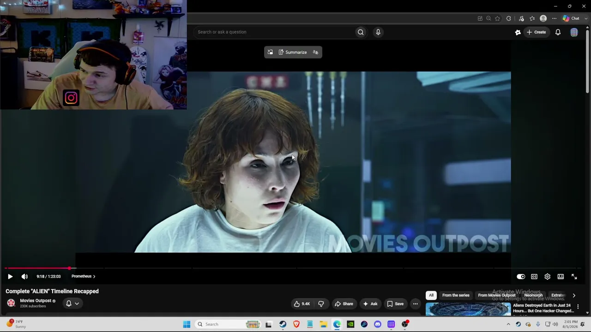Open the Windows Start menu
Viewport: 591px width, 332px height.
tap(187, 324)
